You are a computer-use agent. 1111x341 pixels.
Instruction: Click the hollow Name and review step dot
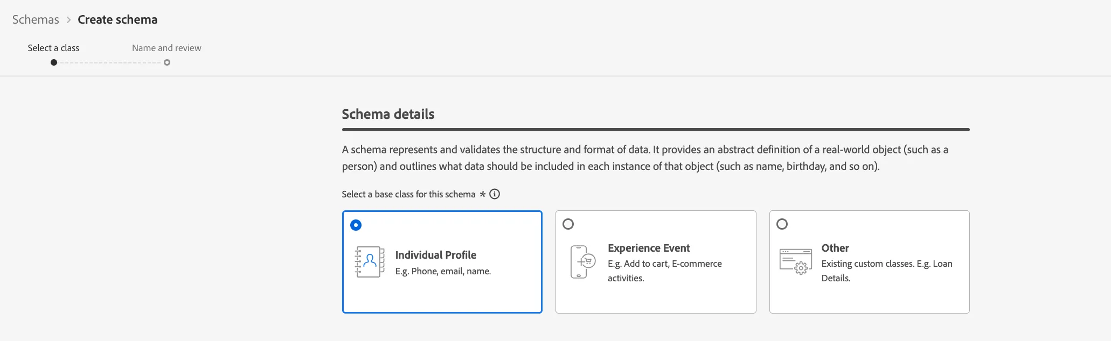coord(167,62)
